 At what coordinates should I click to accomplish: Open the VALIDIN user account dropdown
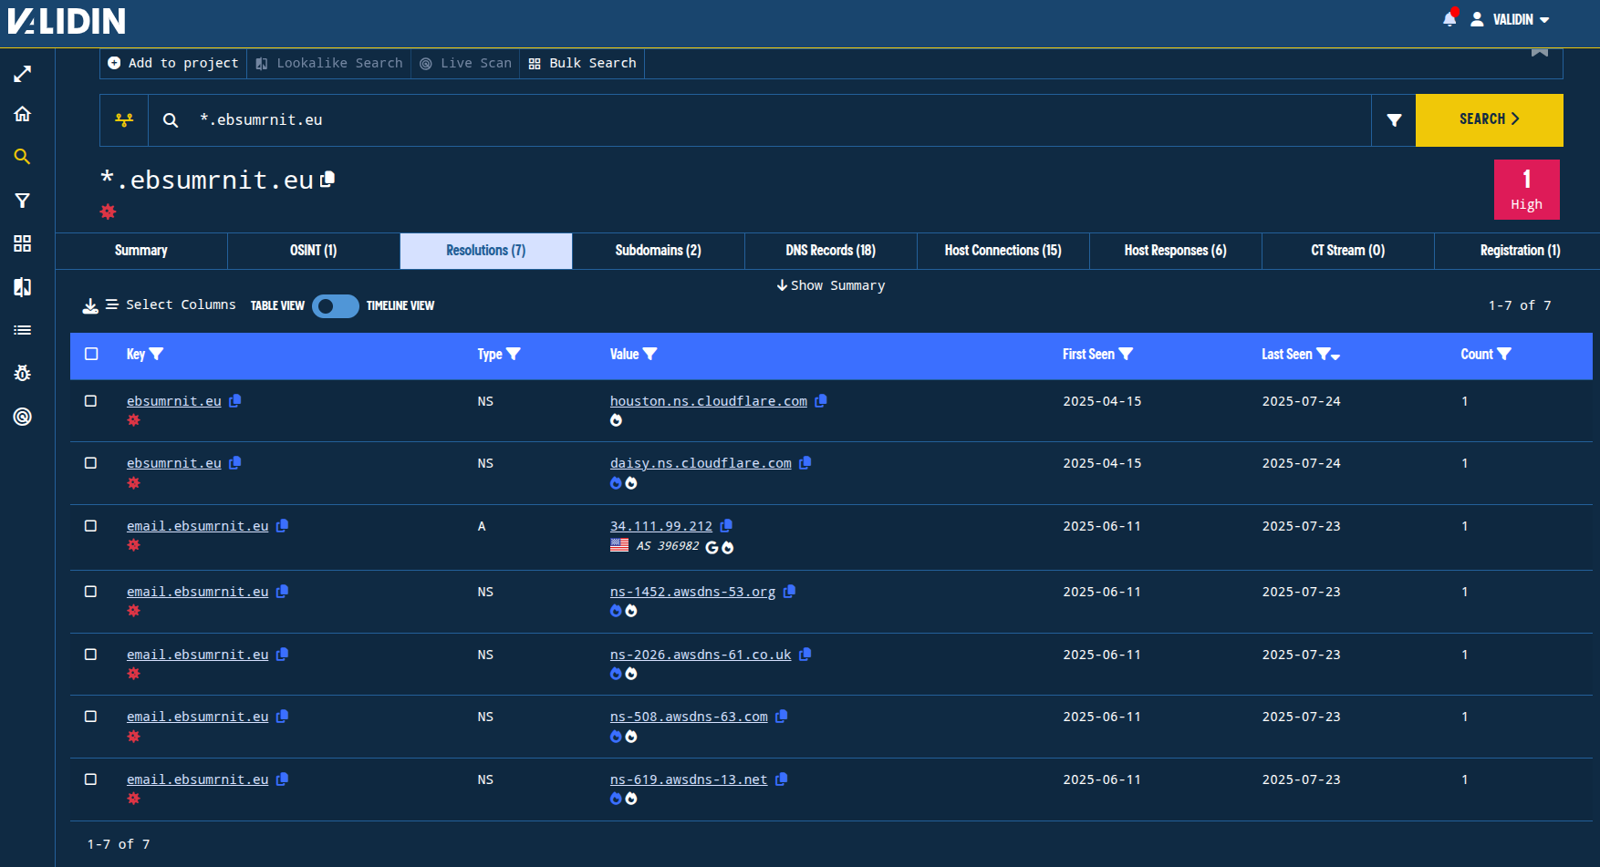point(1511,19)
